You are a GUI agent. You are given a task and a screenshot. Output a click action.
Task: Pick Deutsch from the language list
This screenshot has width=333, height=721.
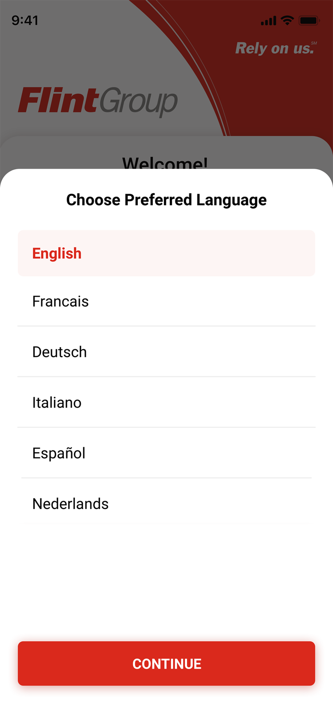click(166, 352)
